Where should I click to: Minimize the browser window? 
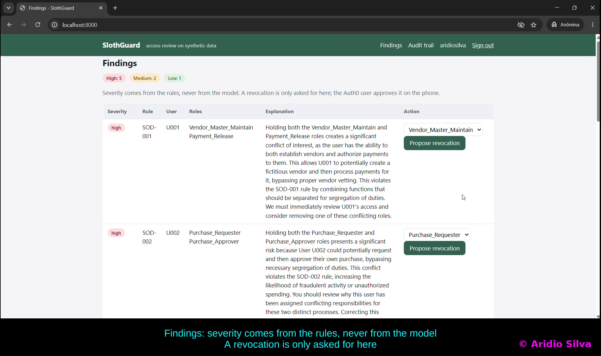click(557, 8)
